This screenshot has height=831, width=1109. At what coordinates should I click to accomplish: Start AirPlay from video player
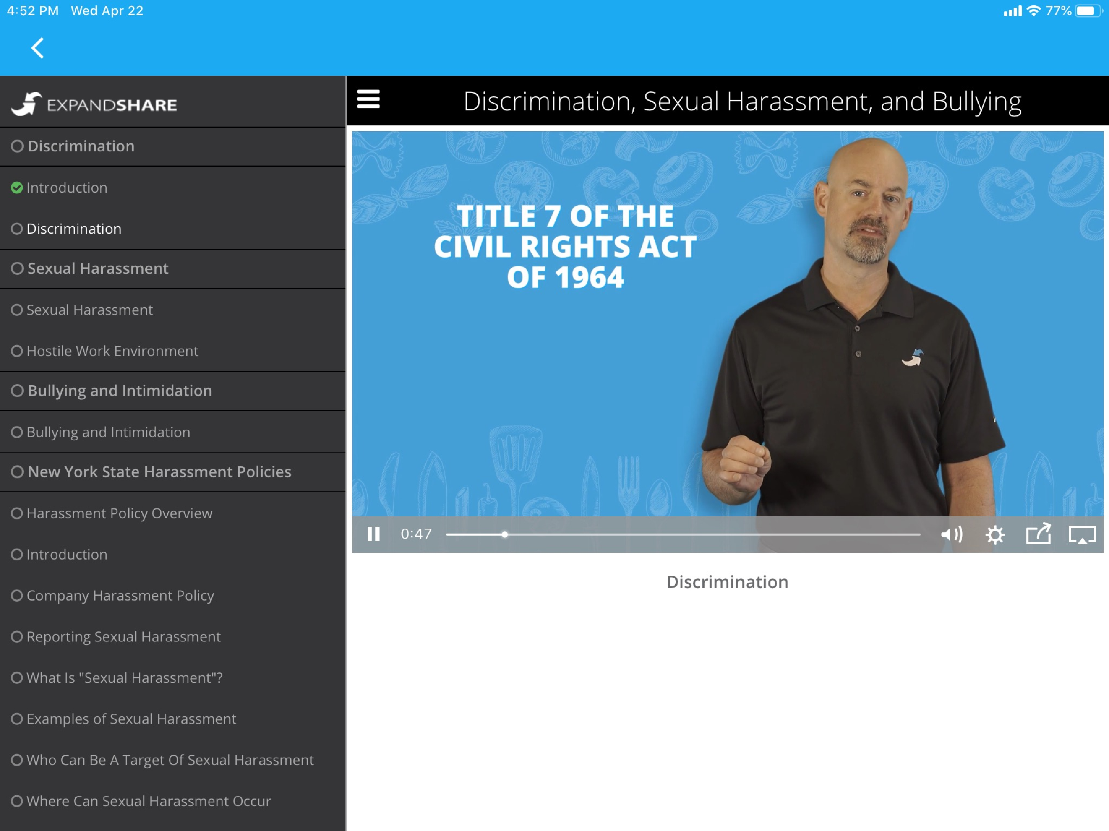(x=1082, y=534)
